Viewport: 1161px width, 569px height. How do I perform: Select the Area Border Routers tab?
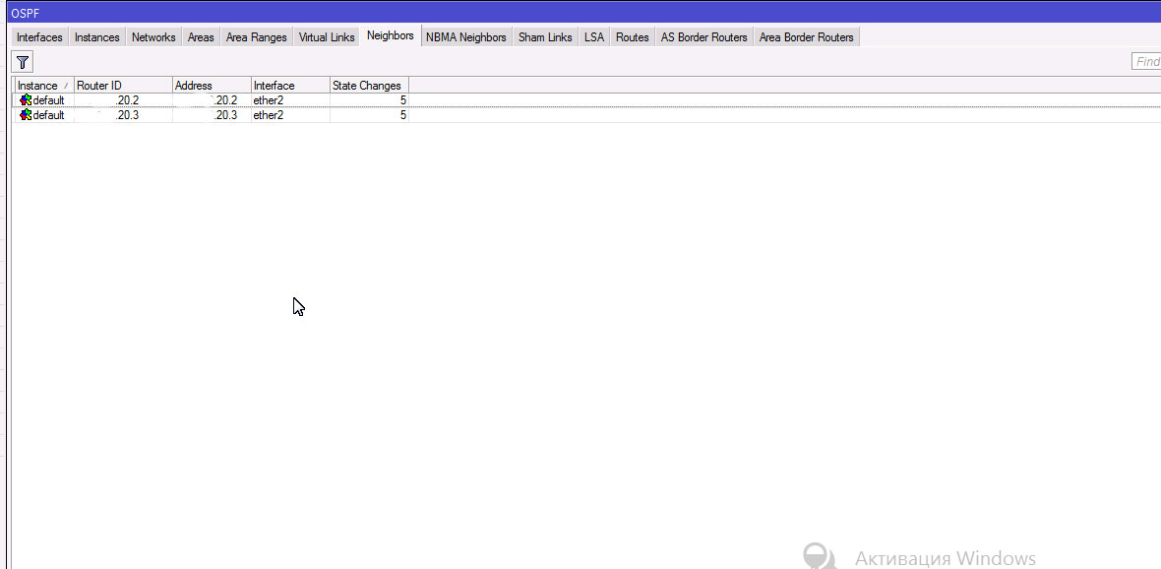[x=807, y=37]
